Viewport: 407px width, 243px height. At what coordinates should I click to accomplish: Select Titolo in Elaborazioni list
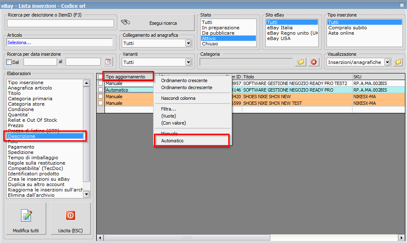45,93
